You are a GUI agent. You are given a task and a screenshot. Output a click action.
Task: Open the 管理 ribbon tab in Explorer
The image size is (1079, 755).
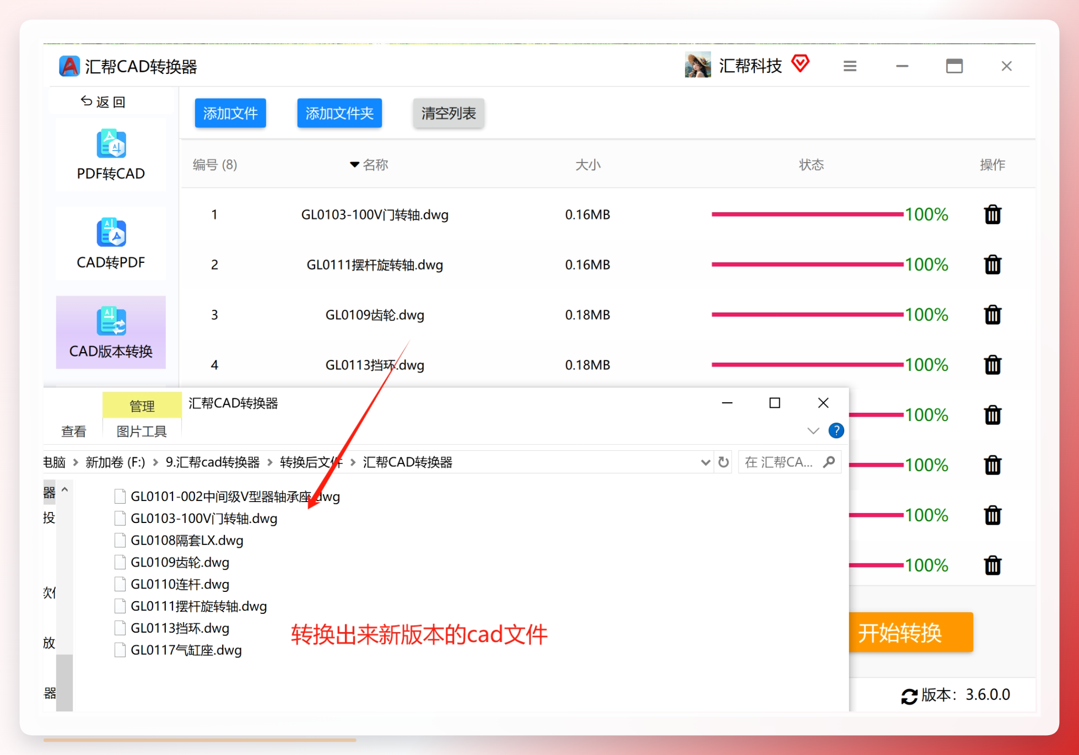click(x=142, y=406)
